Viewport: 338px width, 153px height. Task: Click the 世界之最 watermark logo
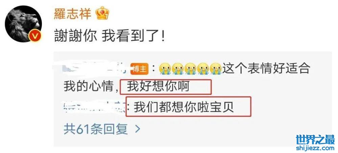(x=315, y=140)
